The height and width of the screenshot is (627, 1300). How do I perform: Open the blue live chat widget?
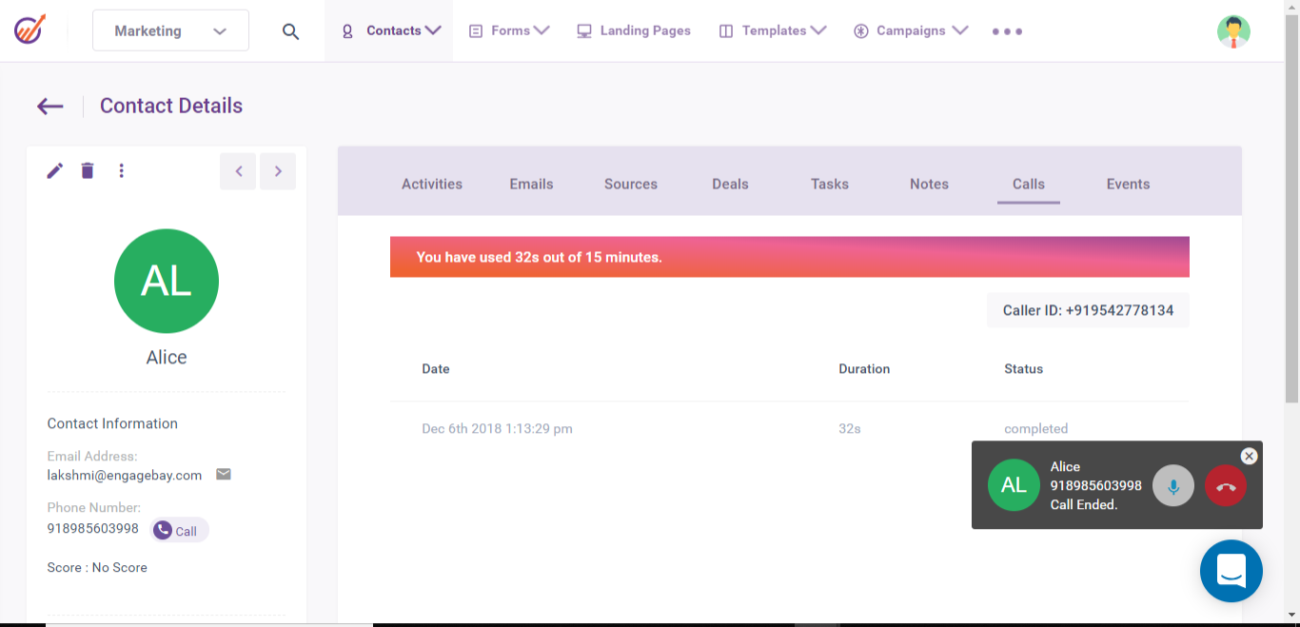1231,571
